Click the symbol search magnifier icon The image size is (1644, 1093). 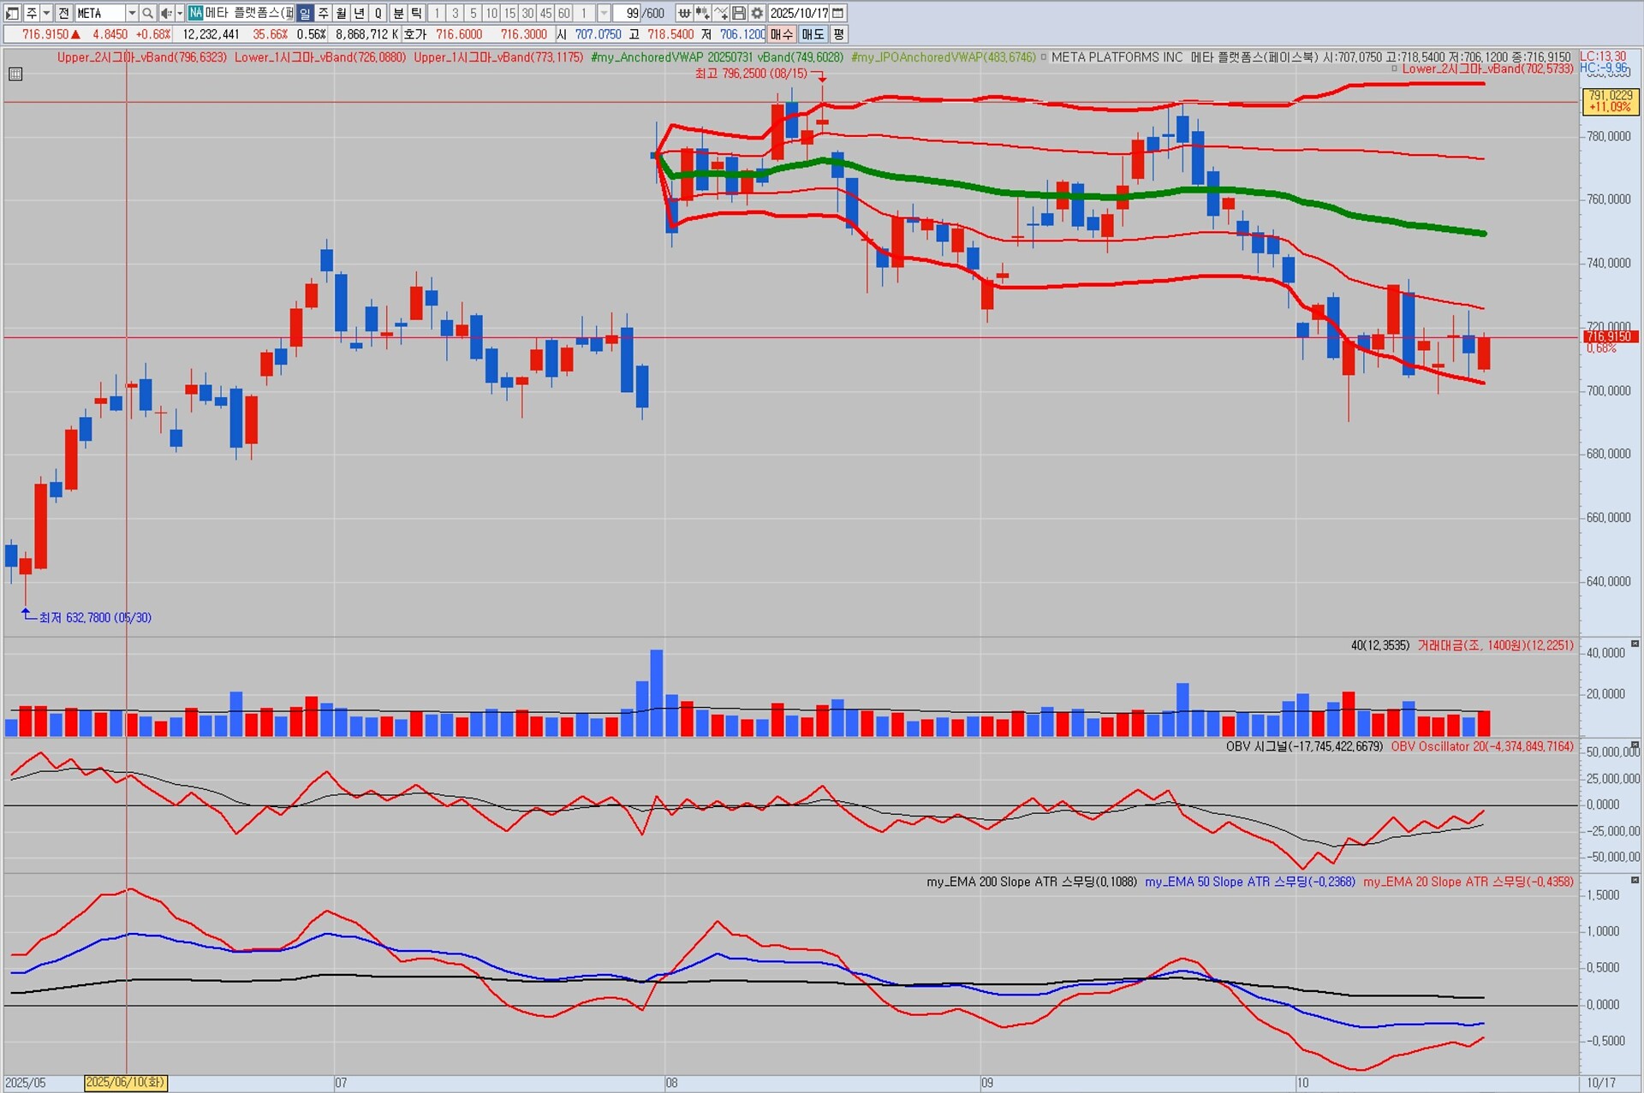(147, 13)
